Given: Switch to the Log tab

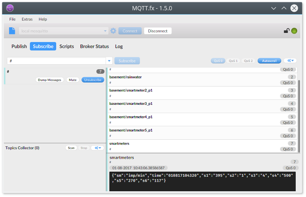Looking at the screenshot, I should 119,46.
